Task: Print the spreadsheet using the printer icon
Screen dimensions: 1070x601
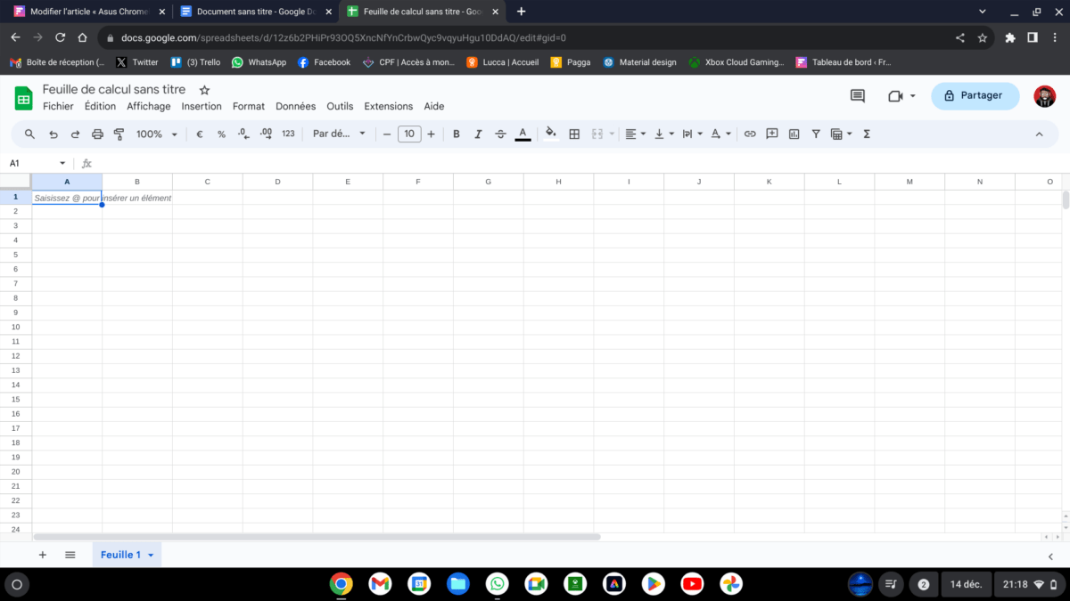Action: pos(97,134)
